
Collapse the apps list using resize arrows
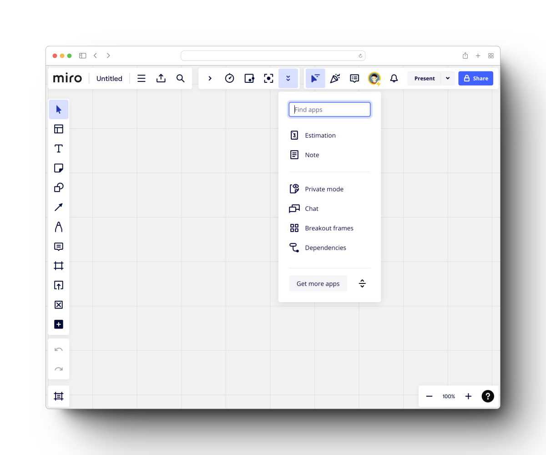[x=362, y=283]
